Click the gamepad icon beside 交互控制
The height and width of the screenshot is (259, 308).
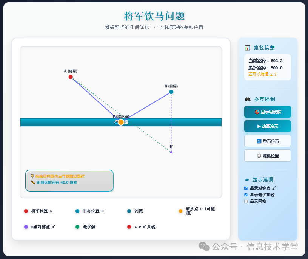[247, 100]
